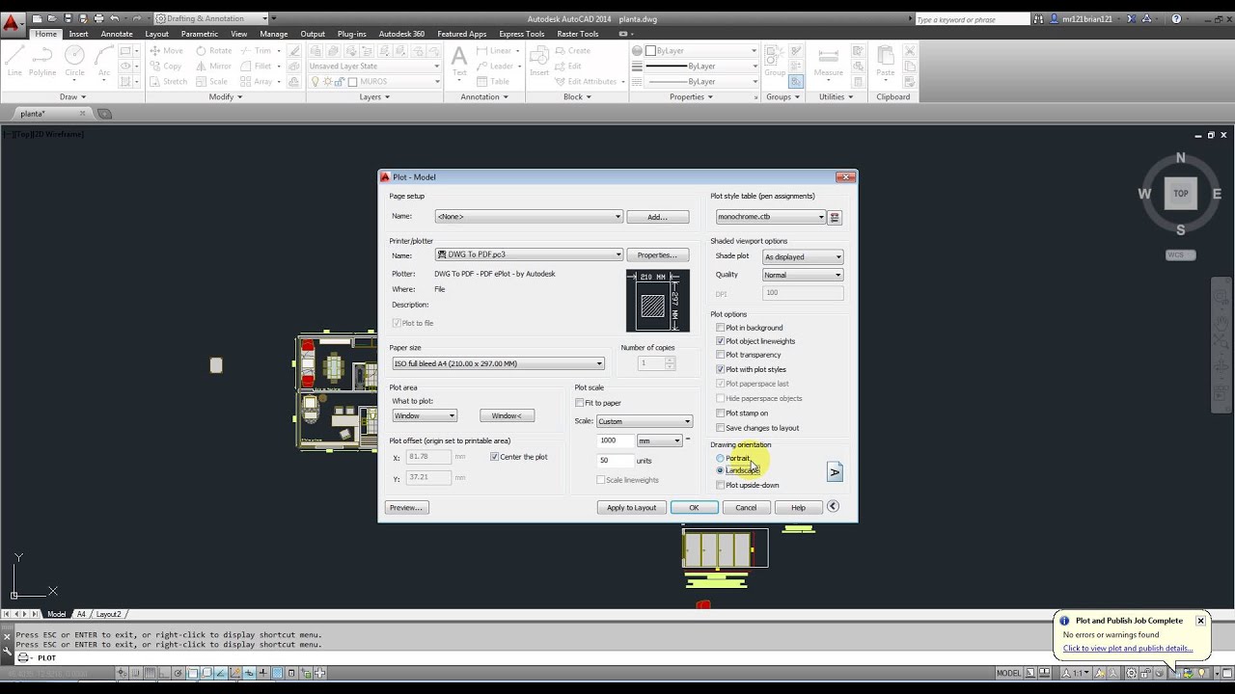1235x694 pixels.
Task: Switch to the Layout2 tab
Action: tap(108, 614)
